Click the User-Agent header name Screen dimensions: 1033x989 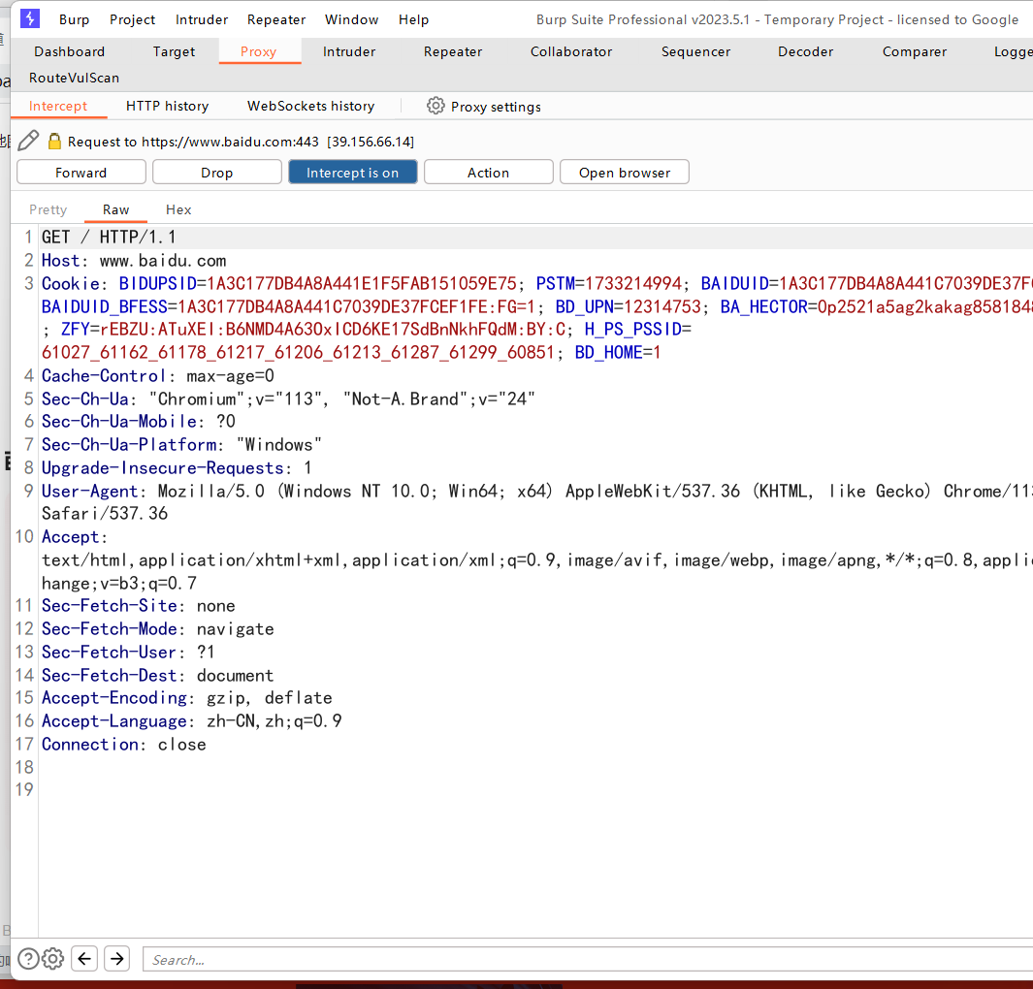(89, 492)
